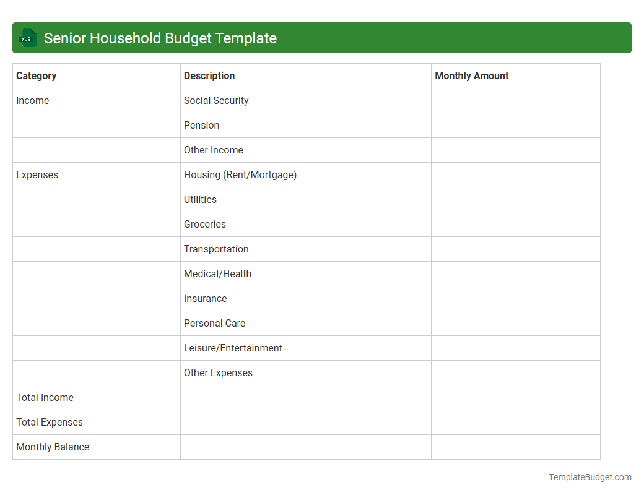Click the Description column header
644x495 pixels.
pos(209,75)
